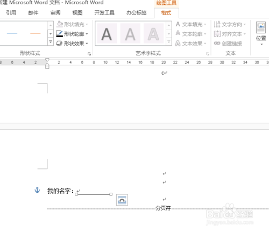Click the 我的名字: text
Image resolution: width=269 pixels, height=232 pixels.
tap(60, 191)
